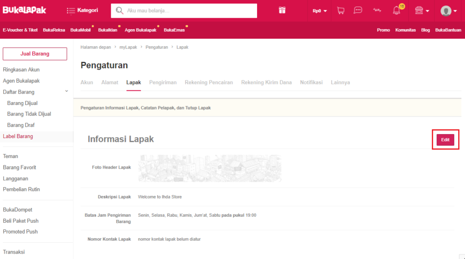Open Agen Bukalapak in sidebar

tap(21, 81)
